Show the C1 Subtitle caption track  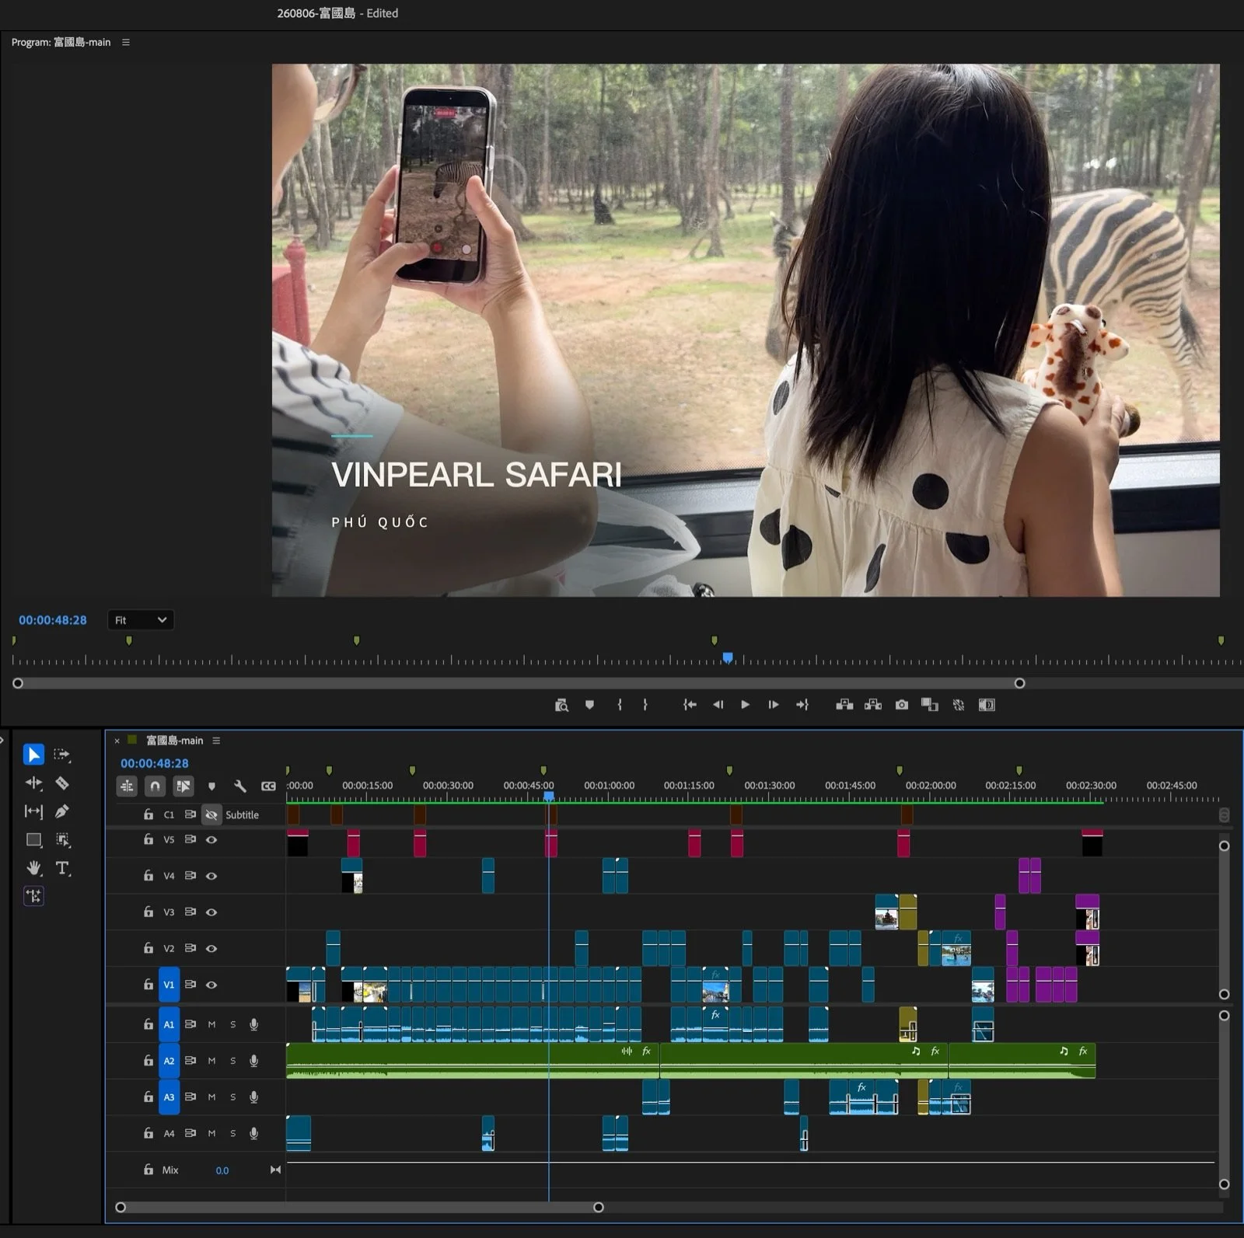[211, 814]
